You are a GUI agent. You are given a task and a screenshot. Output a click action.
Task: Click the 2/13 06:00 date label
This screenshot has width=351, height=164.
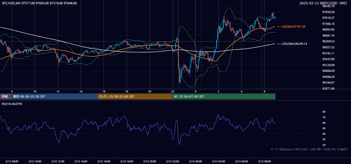(264, 161)
